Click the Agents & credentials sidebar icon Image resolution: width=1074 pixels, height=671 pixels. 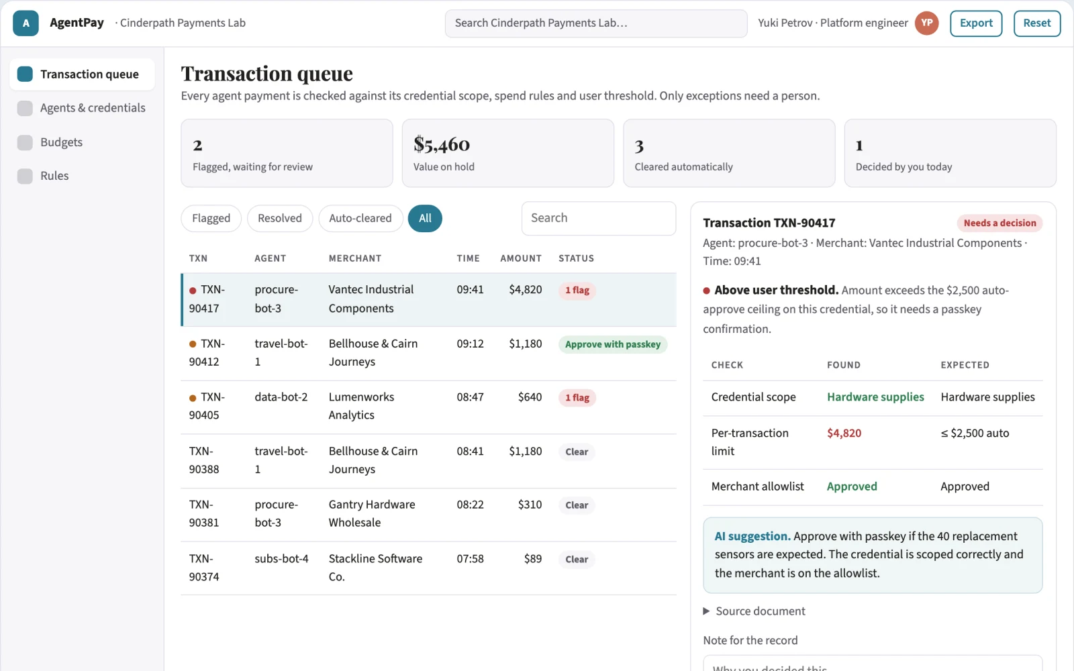[25, 108]
